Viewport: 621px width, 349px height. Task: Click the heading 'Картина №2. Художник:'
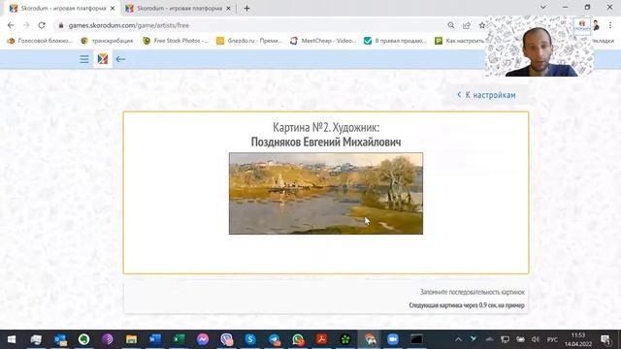point(326,127)
